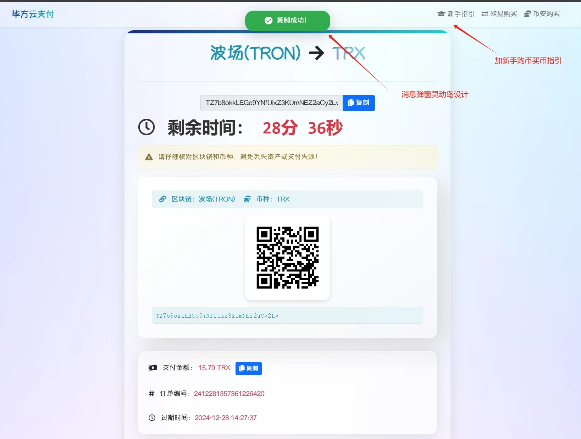Viewport: 581px width, 439px height.
Task: Click the graduation cap icon beside 新手指引
Action: (x=441, y=14)
